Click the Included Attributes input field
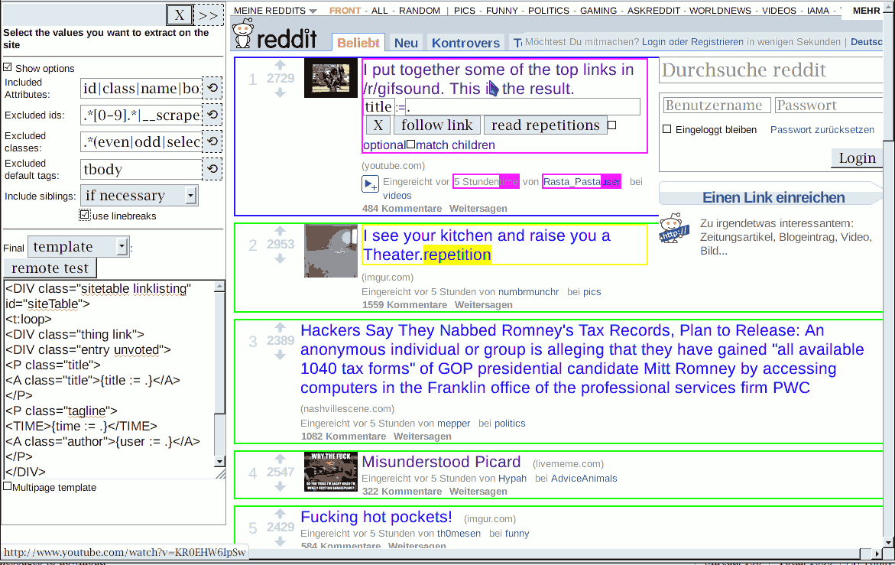 (x=141, y=88)
